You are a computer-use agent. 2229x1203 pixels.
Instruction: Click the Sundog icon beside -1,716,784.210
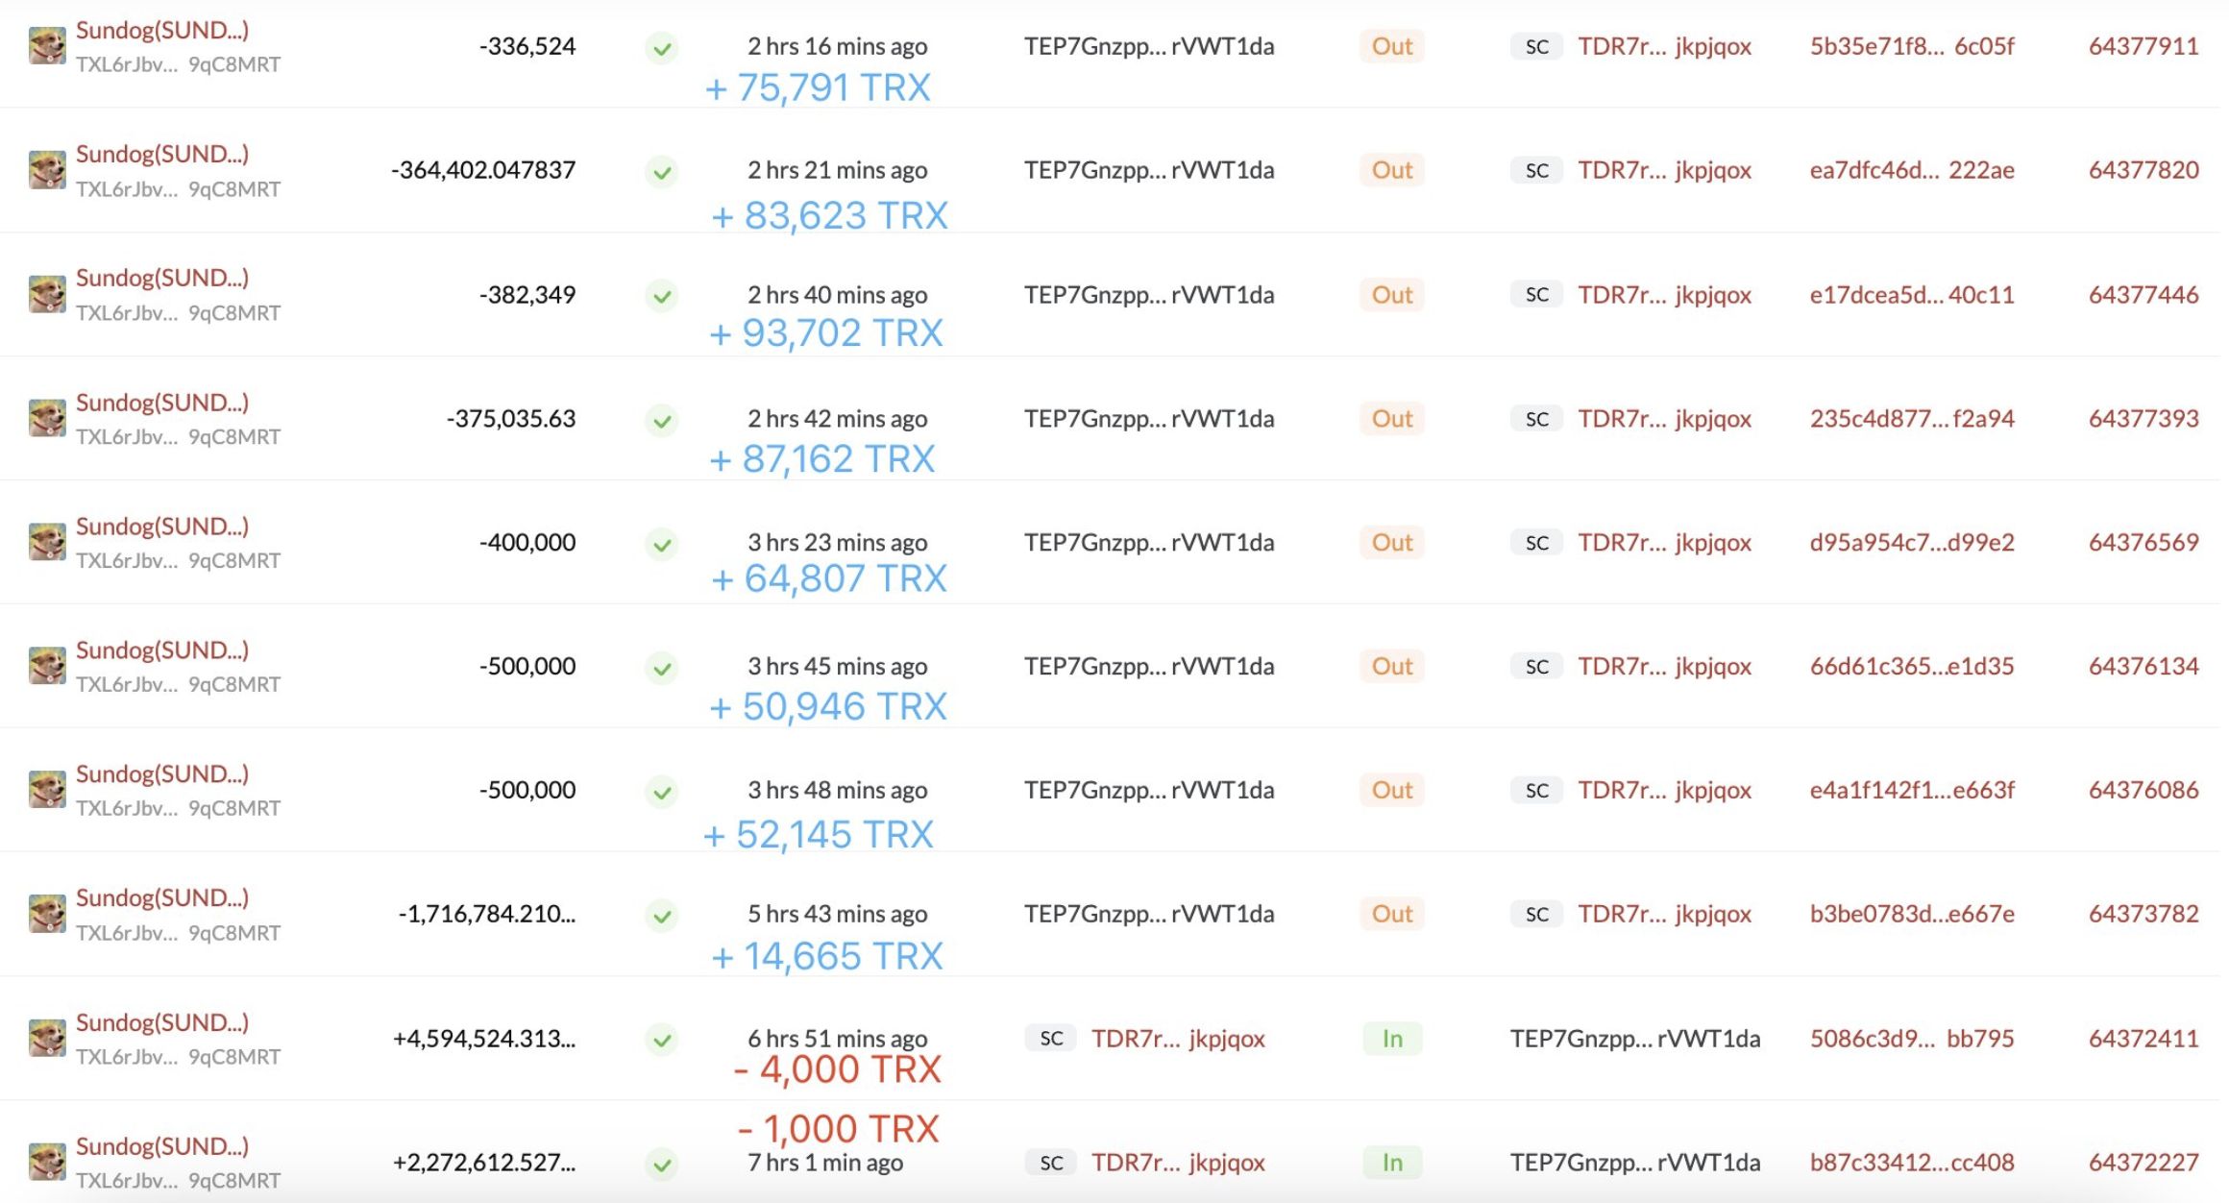click(47, 914)
